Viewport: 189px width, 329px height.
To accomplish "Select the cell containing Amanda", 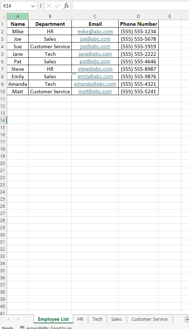I will (18, 84).
